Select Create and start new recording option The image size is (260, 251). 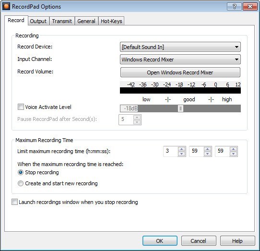[21, 183]
